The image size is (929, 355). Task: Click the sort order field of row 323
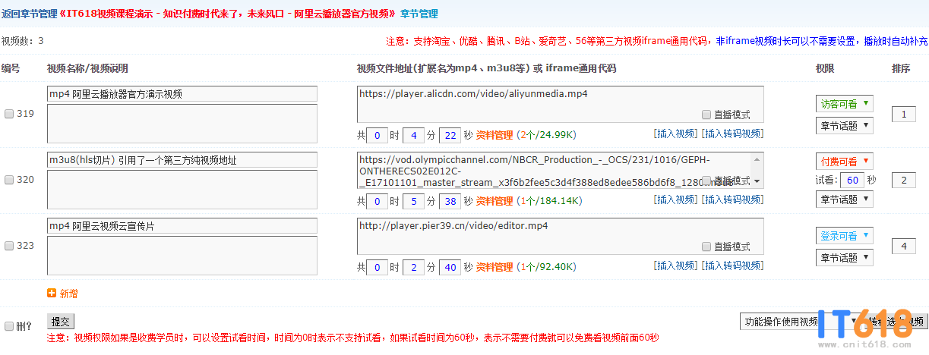(x=904, y=247)
